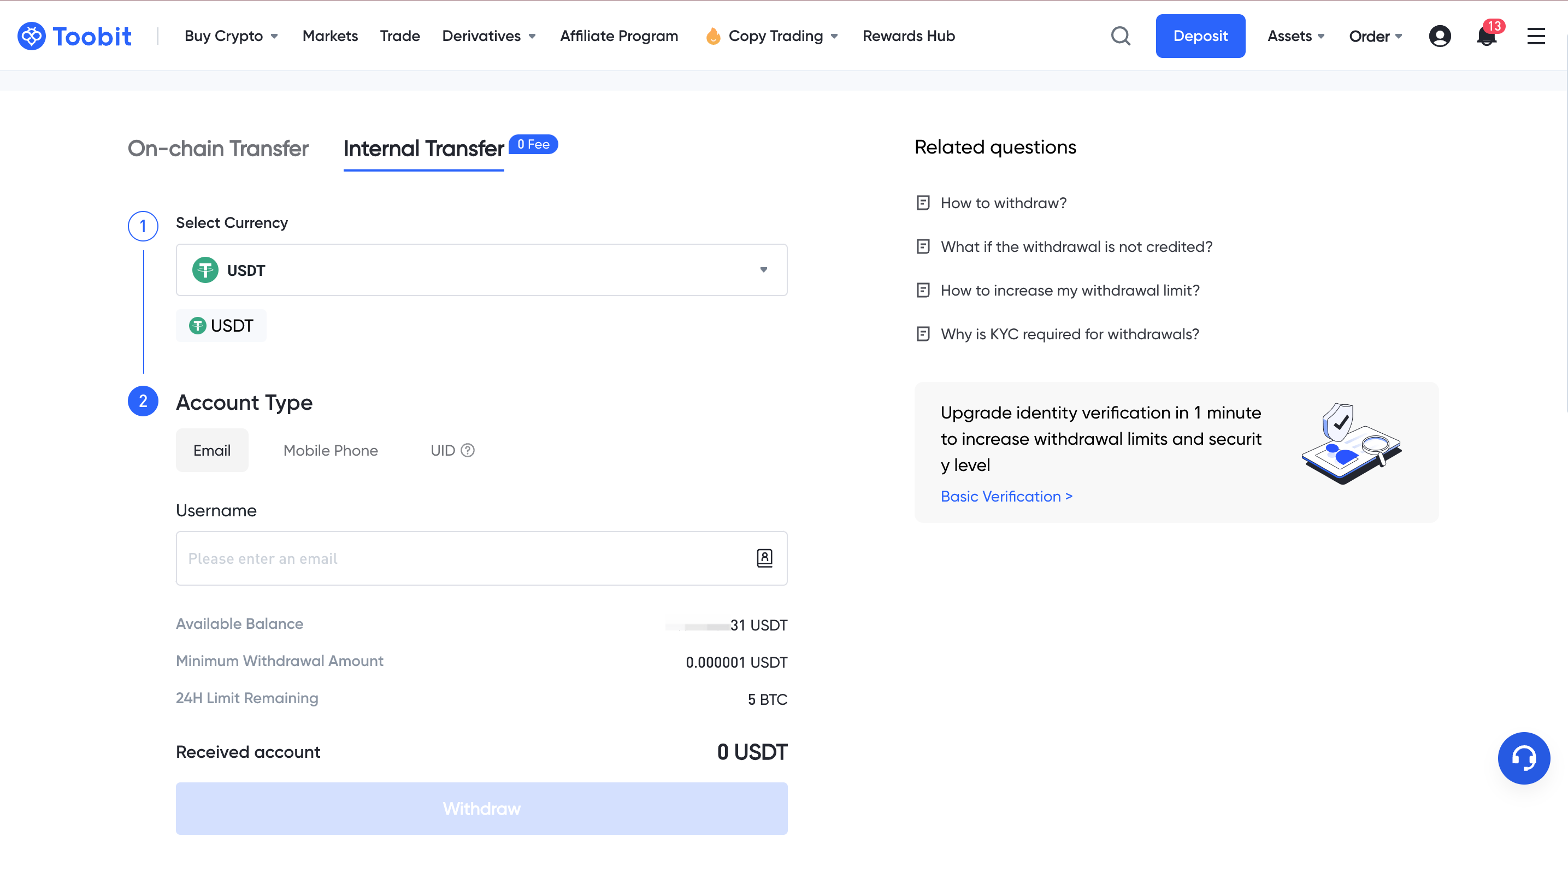The width and height of the screenshot is (1568, 884).
Task: Select Email account type
Action: [x=212, y=451]
